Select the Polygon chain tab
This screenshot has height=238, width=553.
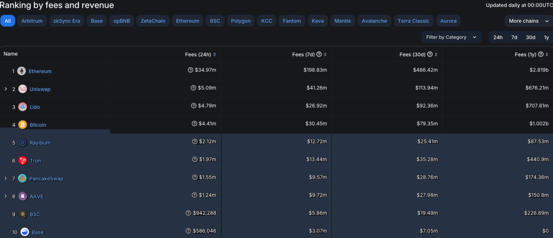click(241, 21)
